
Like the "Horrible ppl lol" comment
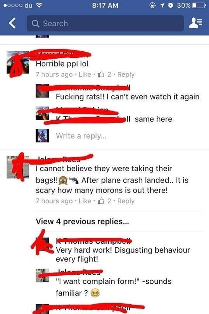(x=85, y=75)
